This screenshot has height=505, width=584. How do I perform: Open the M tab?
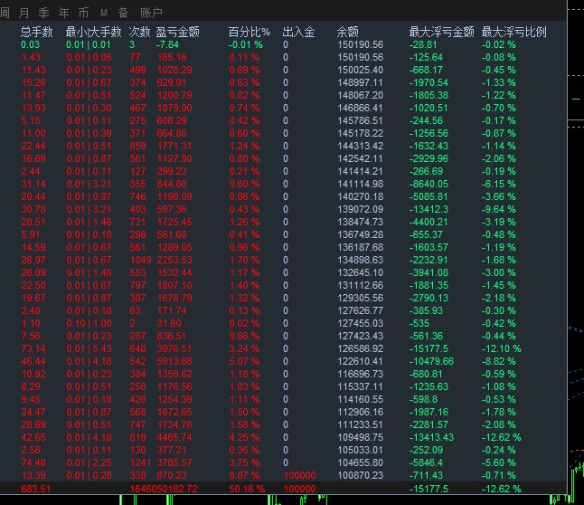[x=104, y=13]
